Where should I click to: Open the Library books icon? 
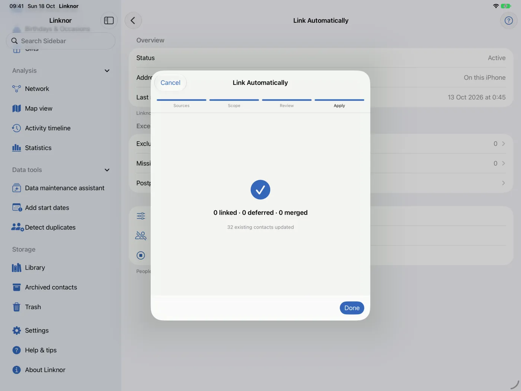pos(16,268)
